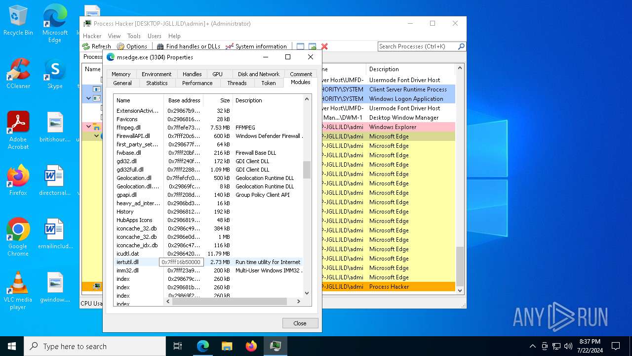The height and width of the screenshot is (356, 632).
Task: Collapse the winlogon tree node in process list
Action: pos(89,98)
